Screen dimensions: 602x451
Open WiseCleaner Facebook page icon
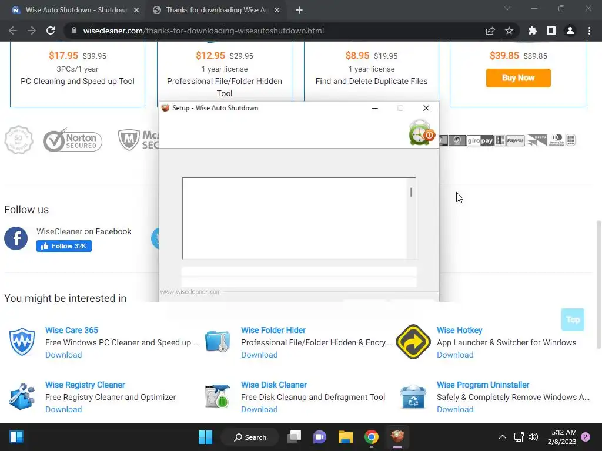pos(16,238)
